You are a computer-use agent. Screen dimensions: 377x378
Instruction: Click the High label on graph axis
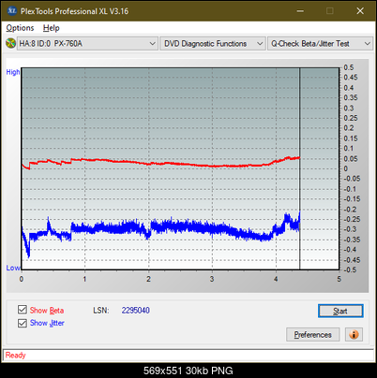(x=13, y=72)
